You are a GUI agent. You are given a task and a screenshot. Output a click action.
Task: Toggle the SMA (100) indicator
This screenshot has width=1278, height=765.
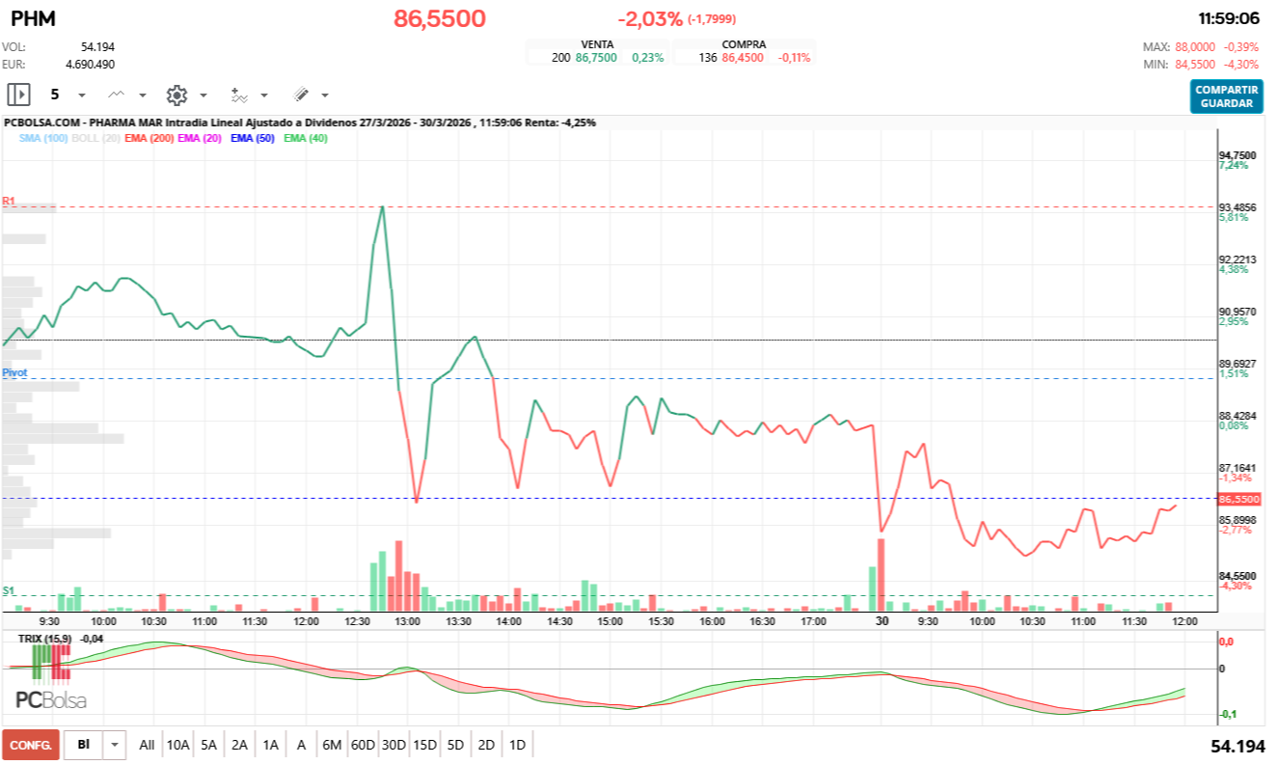point(42,139)
